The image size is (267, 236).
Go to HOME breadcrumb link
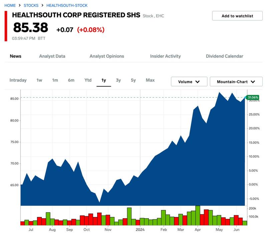pyautogui.click(x=10, y=5)
